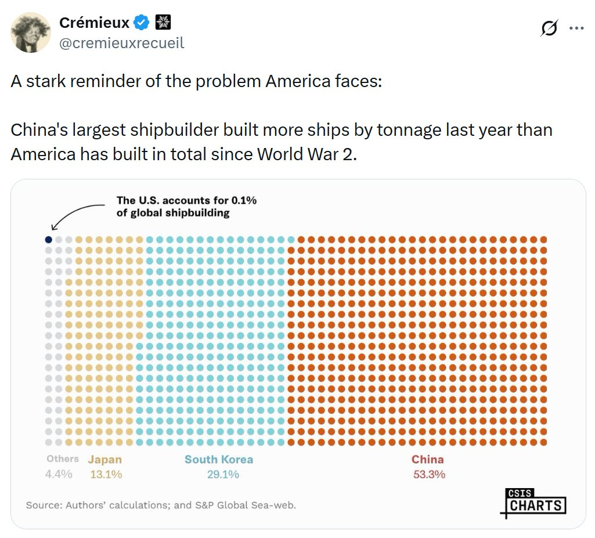Click the blue verified checkmark badge
Image resolution: width=595 pixels, height=538 pixels.
pyautogui.click(x=142, y=23)
